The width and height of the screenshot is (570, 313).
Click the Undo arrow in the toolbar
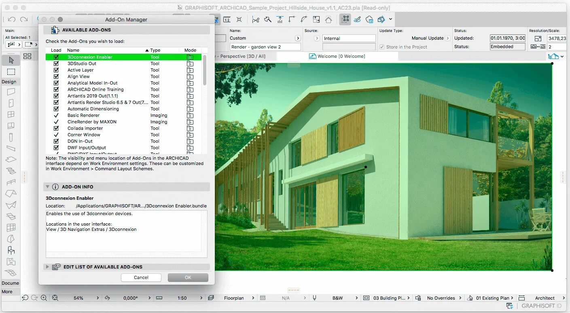pyautogui.click(x=11, y=19)
